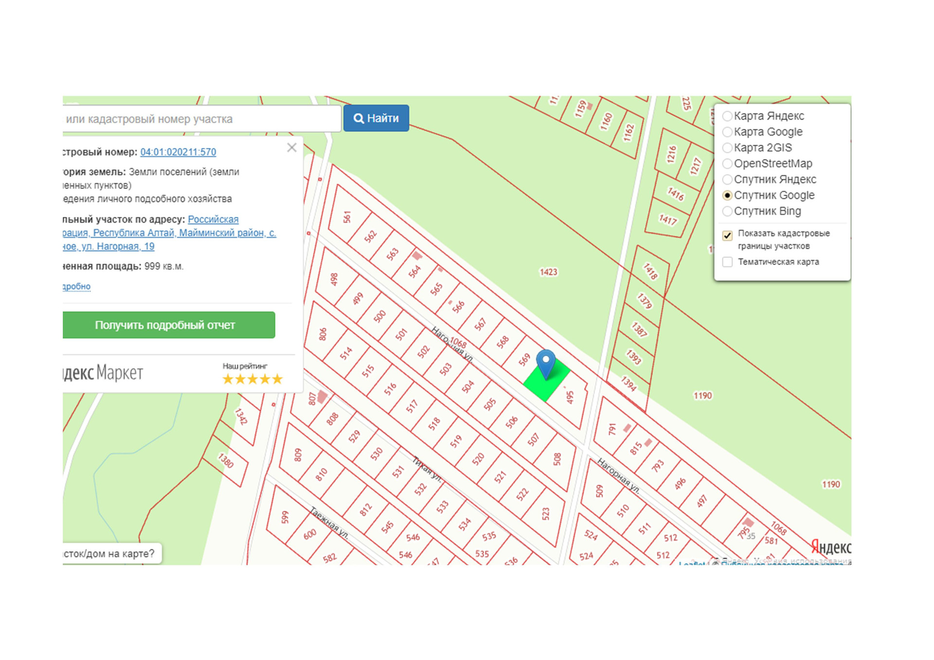
Task: Click the Яндекс logo on map corner
Action: 830,547
